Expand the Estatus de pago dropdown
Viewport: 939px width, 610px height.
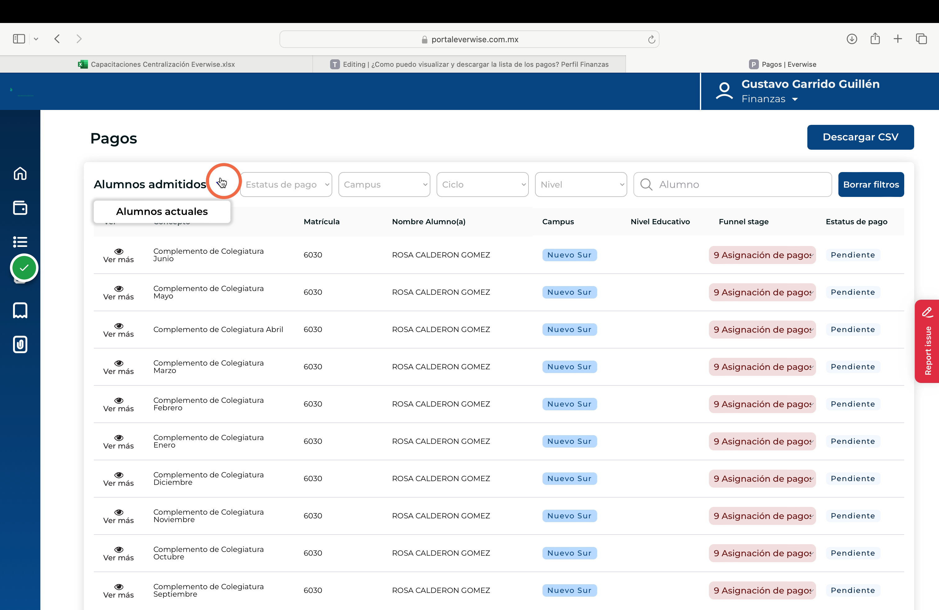(x=286, y=184)
